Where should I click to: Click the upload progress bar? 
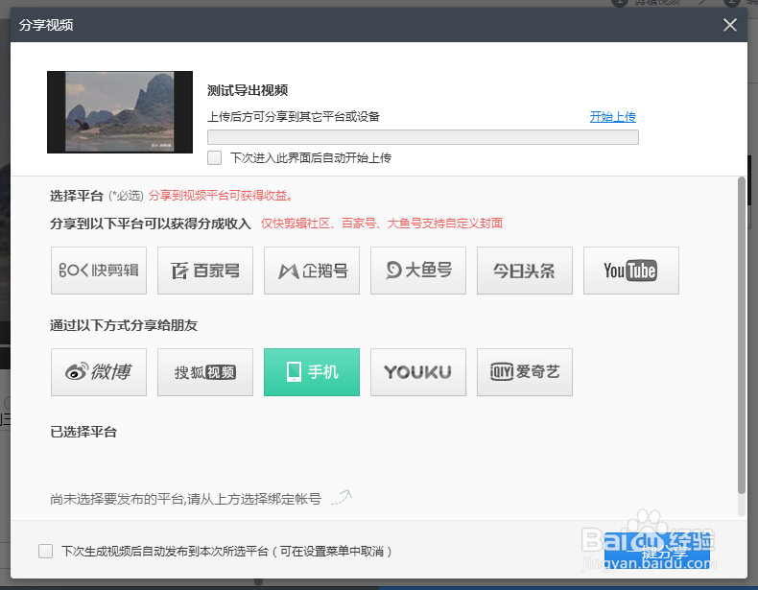coord(423,137)
